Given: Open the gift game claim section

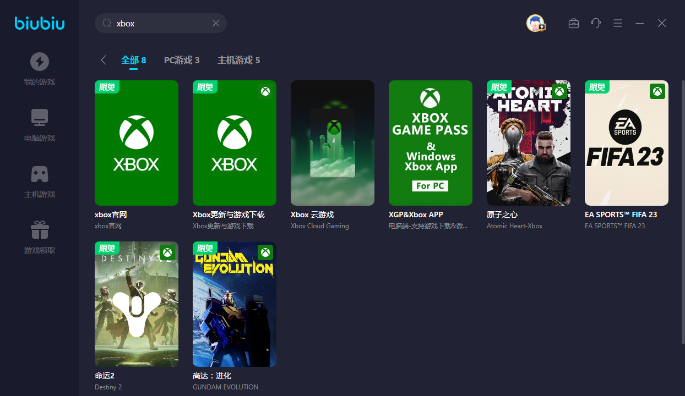Looking at the screenshot, I should pos(40,238).
